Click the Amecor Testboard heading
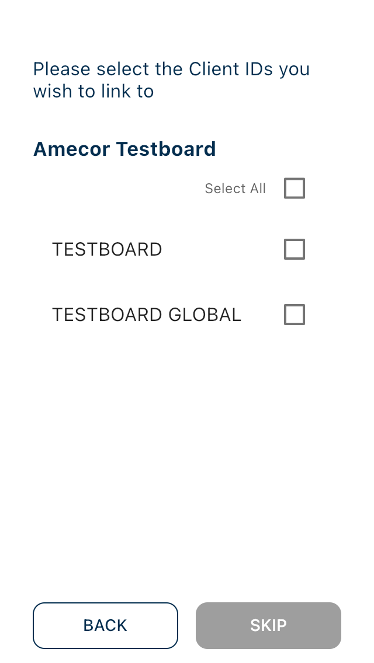 point(124,149)
